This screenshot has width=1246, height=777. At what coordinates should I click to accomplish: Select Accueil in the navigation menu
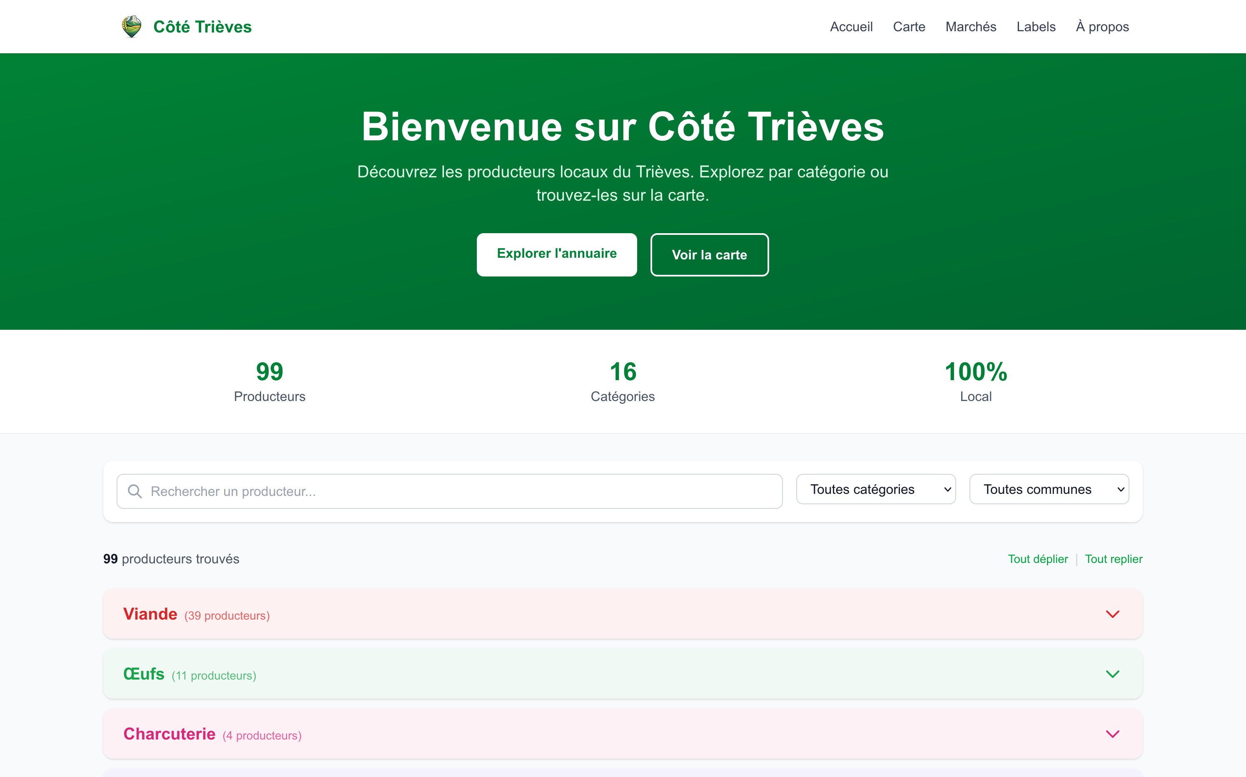point(851,26)
